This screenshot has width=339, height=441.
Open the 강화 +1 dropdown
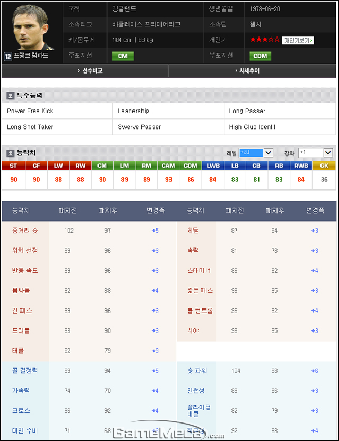[316, 153]
